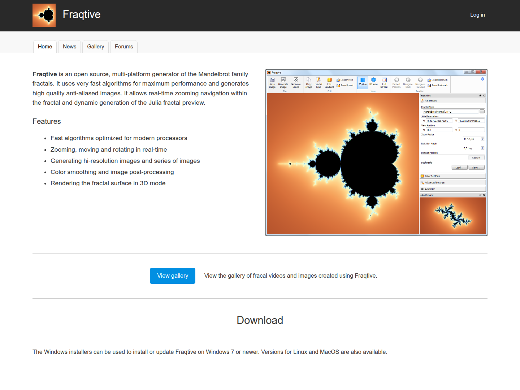
Task: Go to the Fraqtive site title
Action: [82, 14]
